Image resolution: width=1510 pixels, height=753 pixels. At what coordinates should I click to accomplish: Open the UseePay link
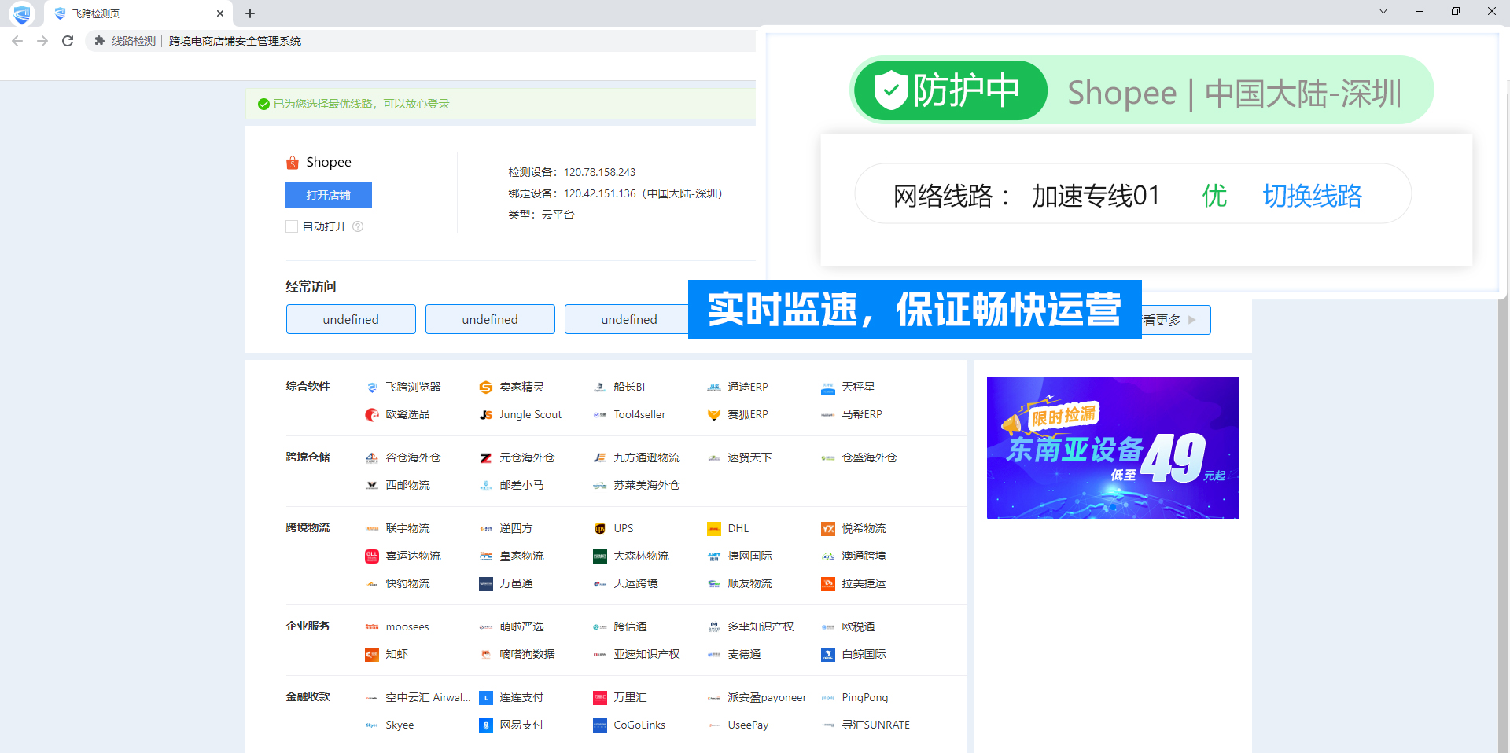[x=748, y=725]
